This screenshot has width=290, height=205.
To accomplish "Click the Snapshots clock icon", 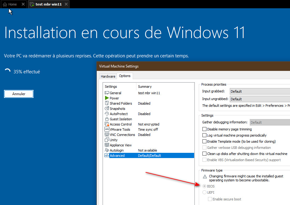I will tap(107, 108).
